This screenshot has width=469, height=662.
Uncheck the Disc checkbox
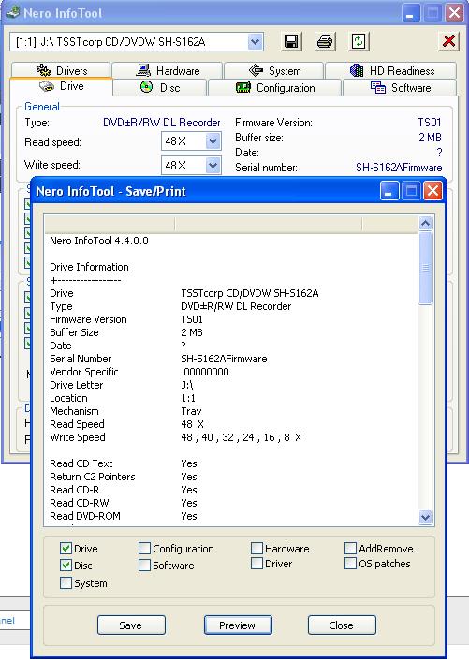tap(66, 566)
